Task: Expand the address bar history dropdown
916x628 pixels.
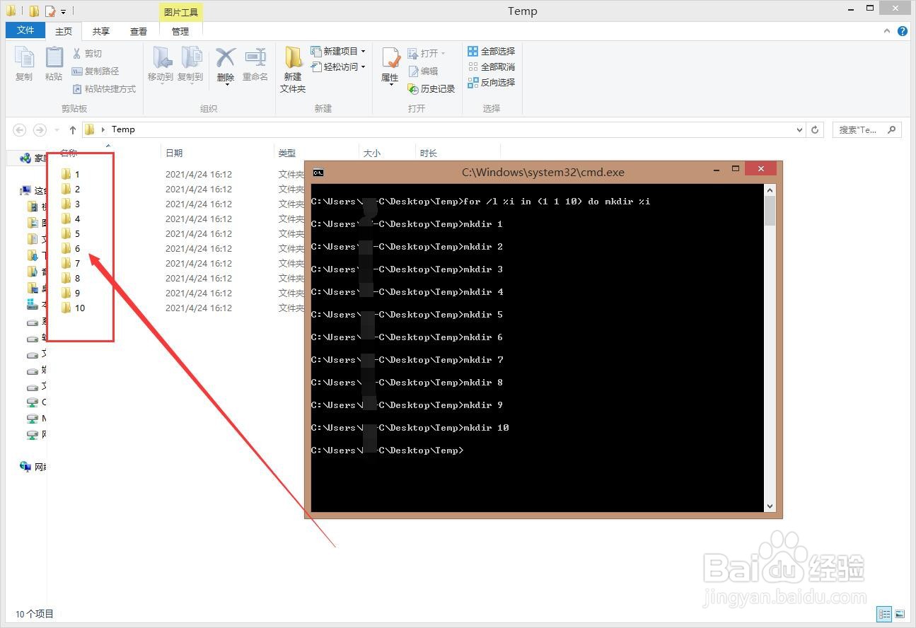Action: (800, 130)
